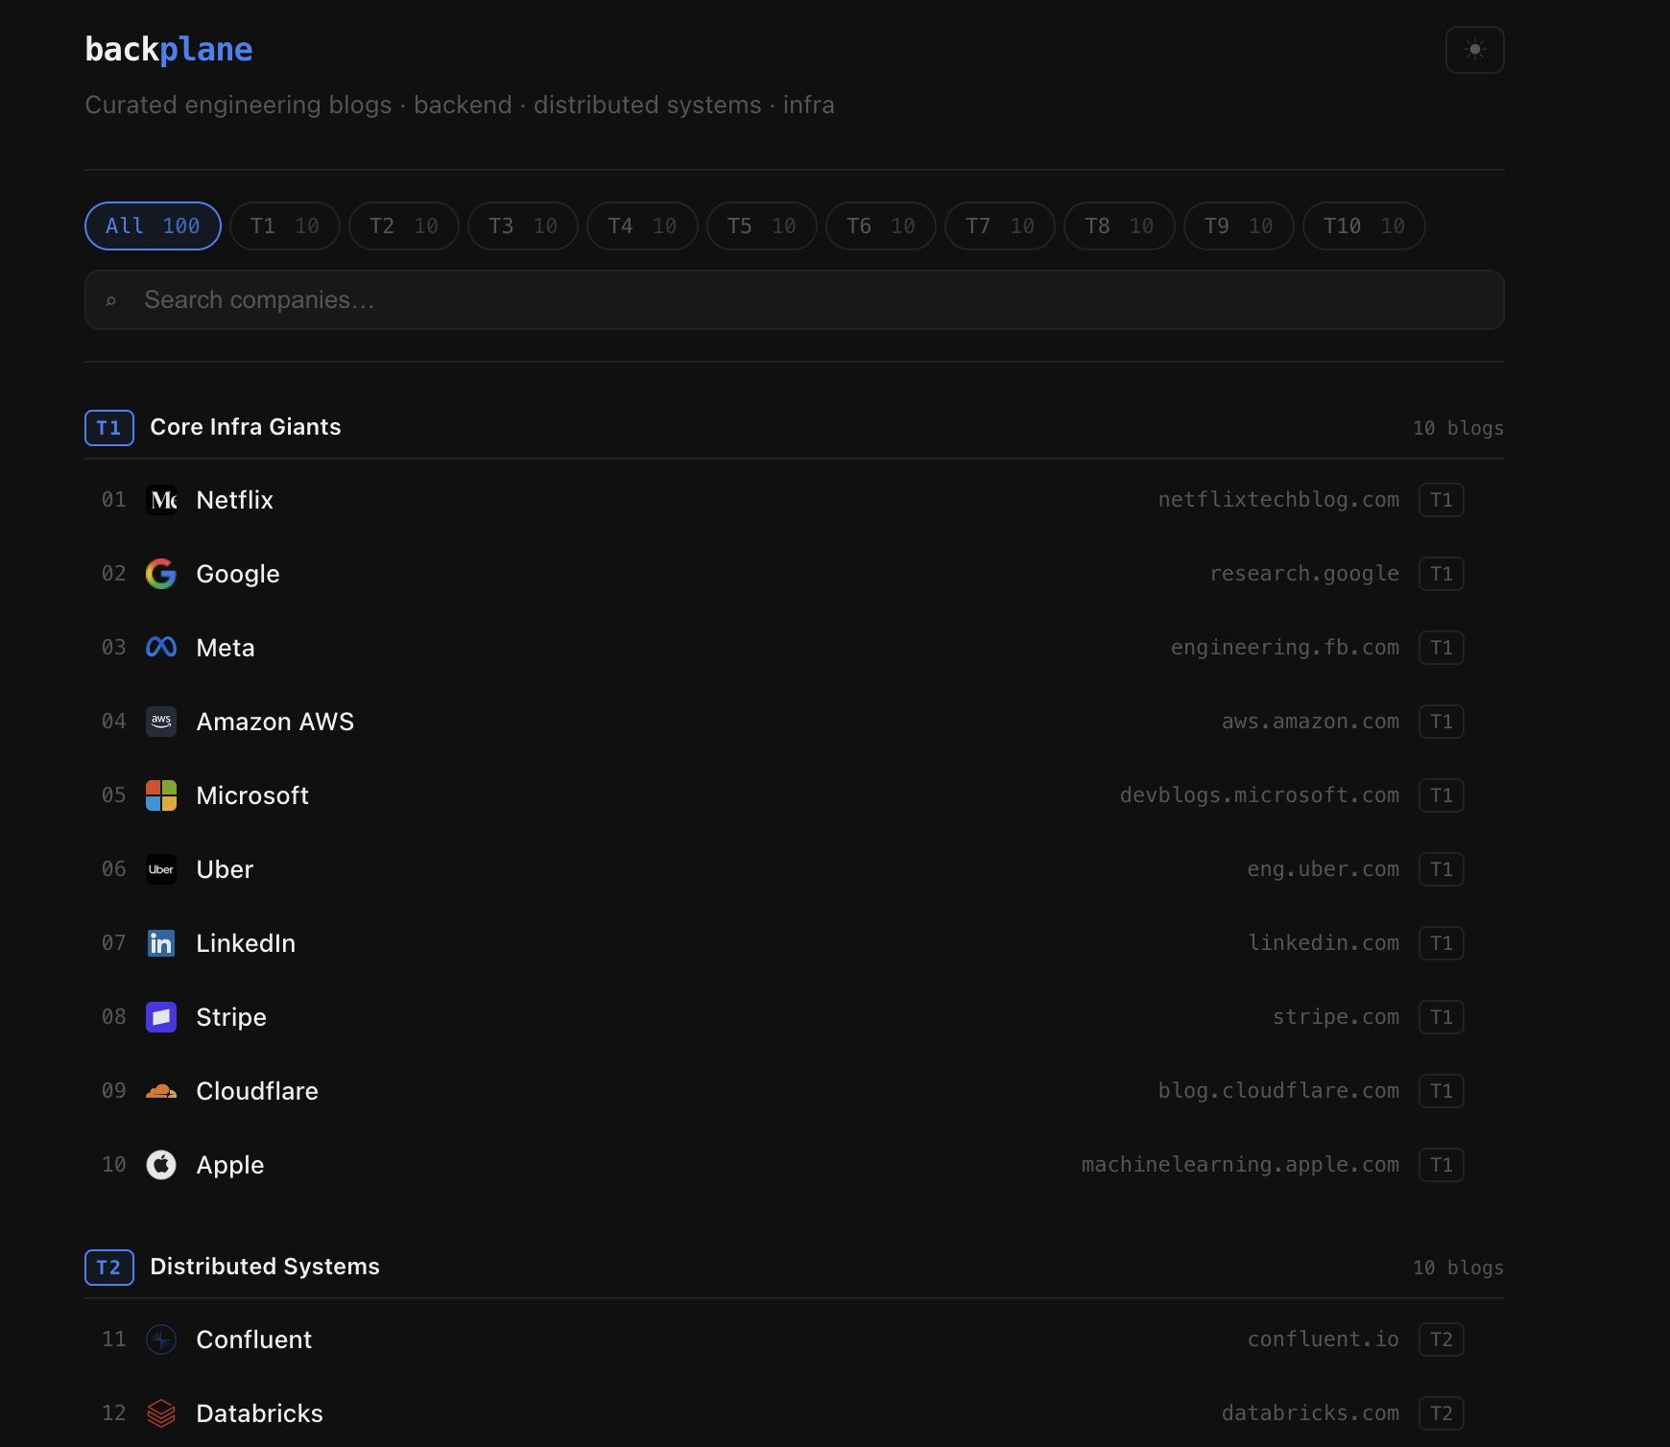Click the T1 tag on the Netflix row

tap(1442, 500)
